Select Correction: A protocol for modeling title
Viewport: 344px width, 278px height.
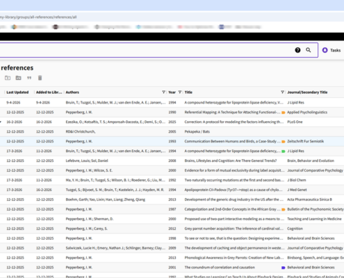234,122
